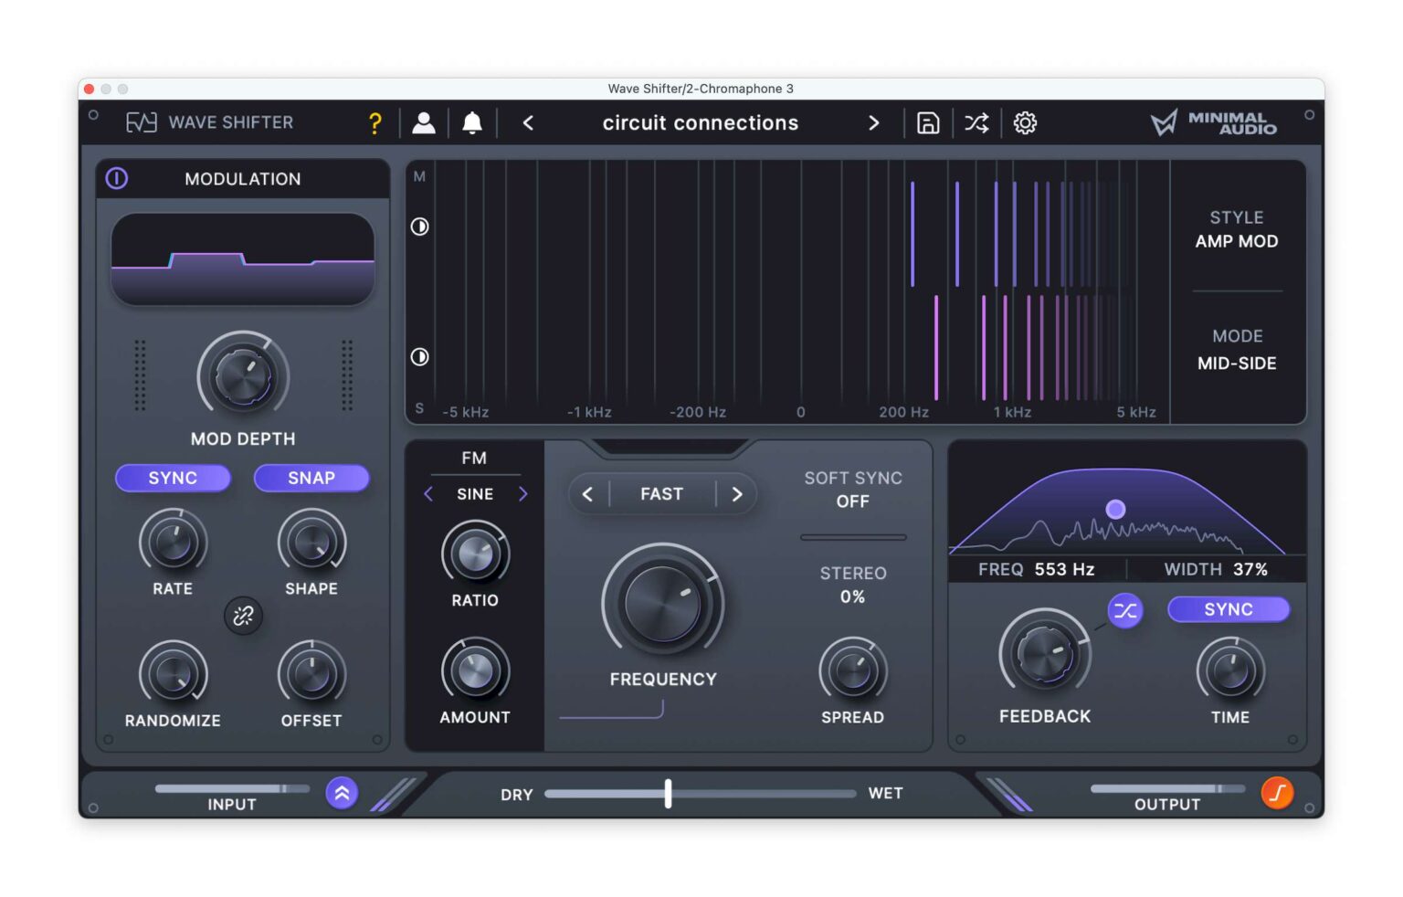Enable SYNC in the Modulation panel

[x=173, y=478]
